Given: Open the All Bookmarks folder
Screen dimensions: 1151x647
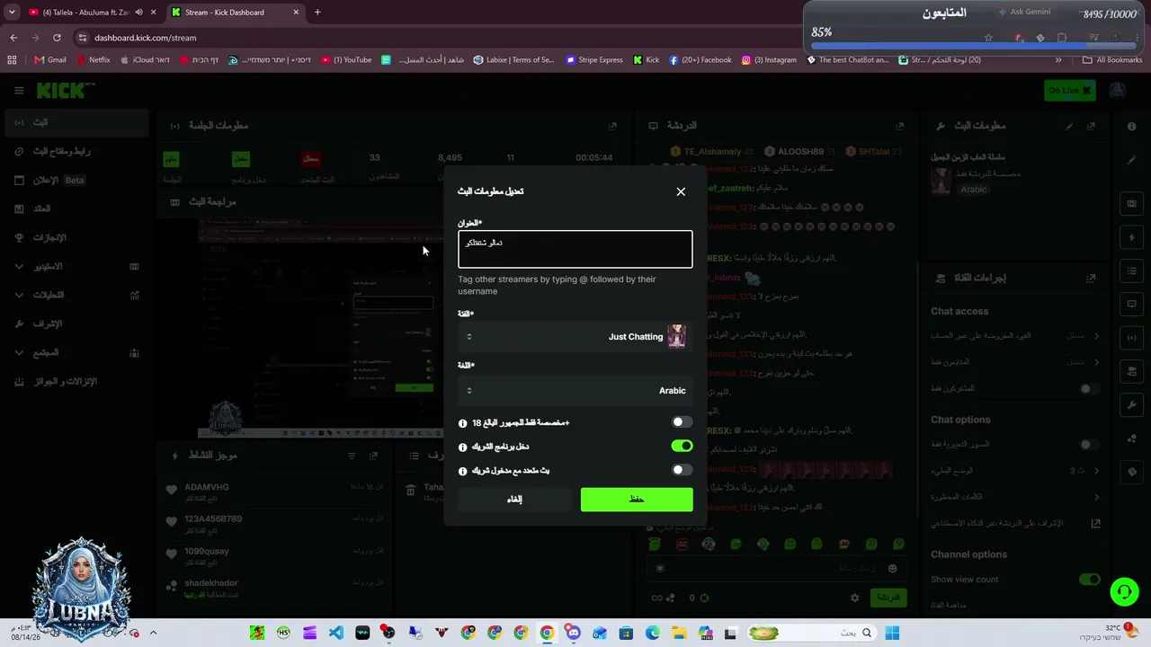Looking at the screenshot, I should click(x=1112, y=60).
